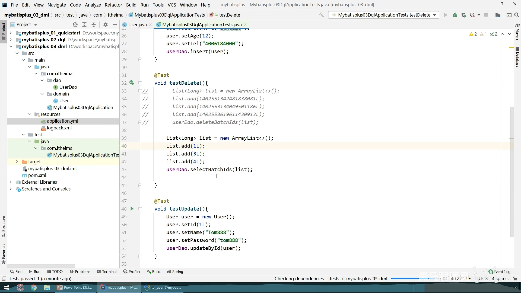Switch to the User.java tab
Screen dimensions: 521x293
137,25
